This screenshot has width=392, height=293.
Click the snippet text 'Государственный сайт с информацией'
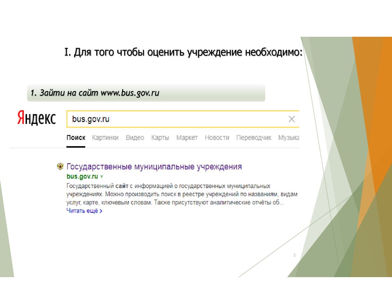click(120, 186)
